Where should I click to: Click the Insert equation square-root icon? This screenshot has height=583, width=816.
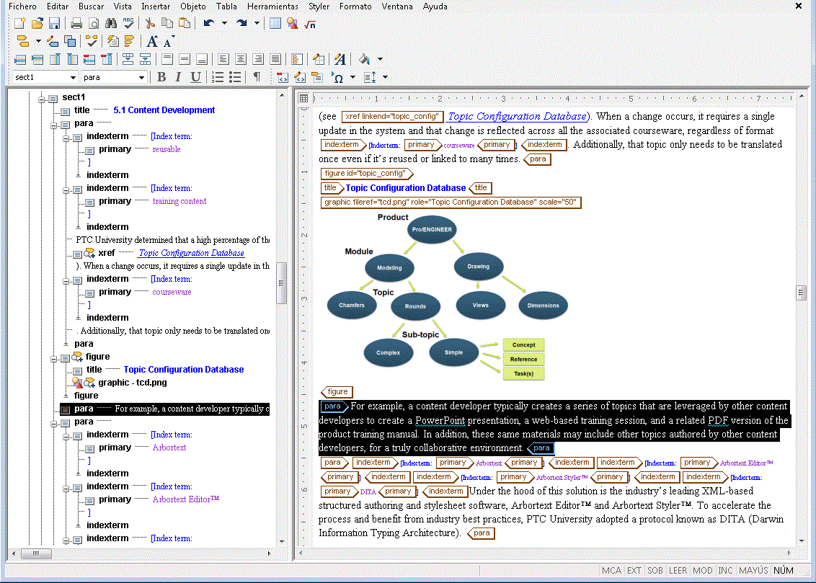coord(310,24)
